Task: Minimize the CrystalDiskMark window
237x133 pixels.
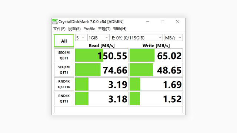Action: point(148,22)
